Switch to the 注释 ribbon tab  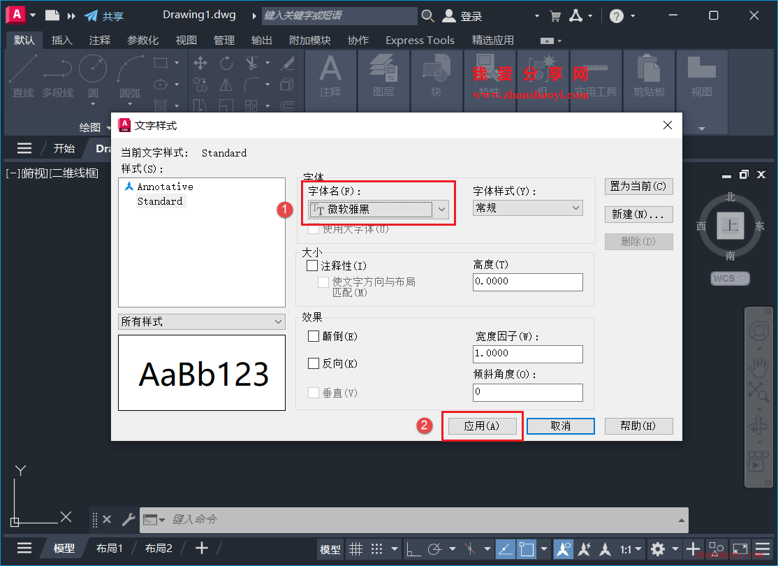(100, 41)
